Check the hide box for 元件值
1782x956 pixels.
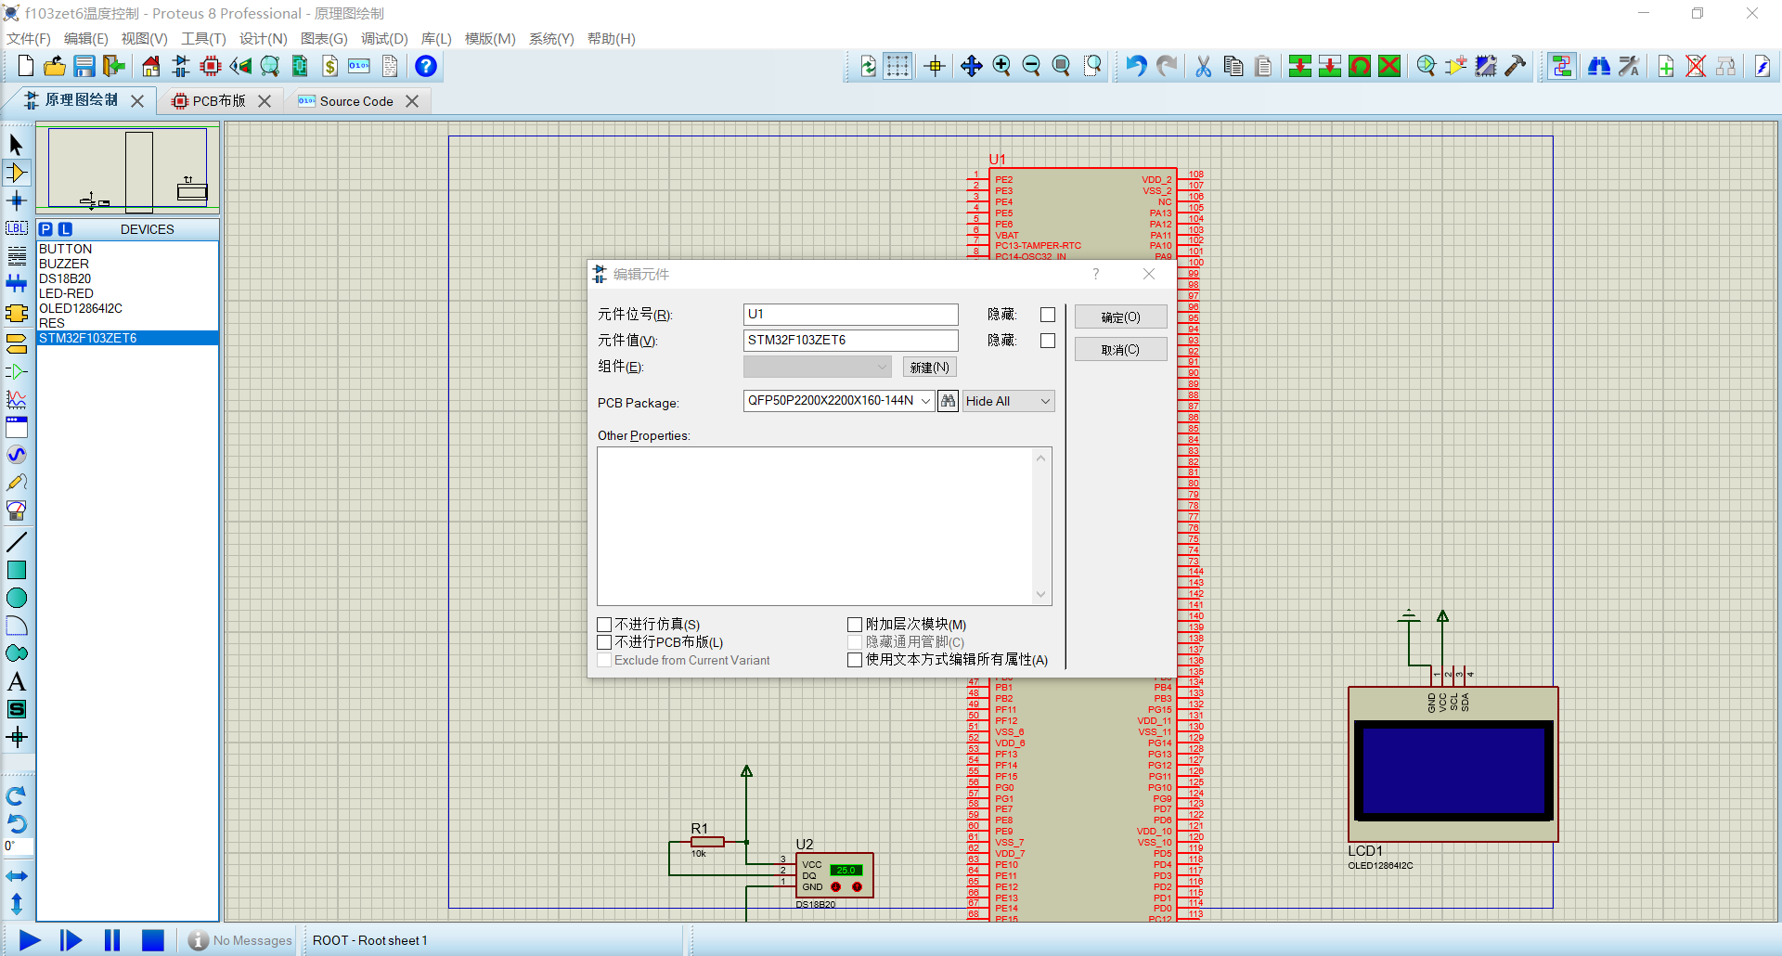pos(1048,341)
